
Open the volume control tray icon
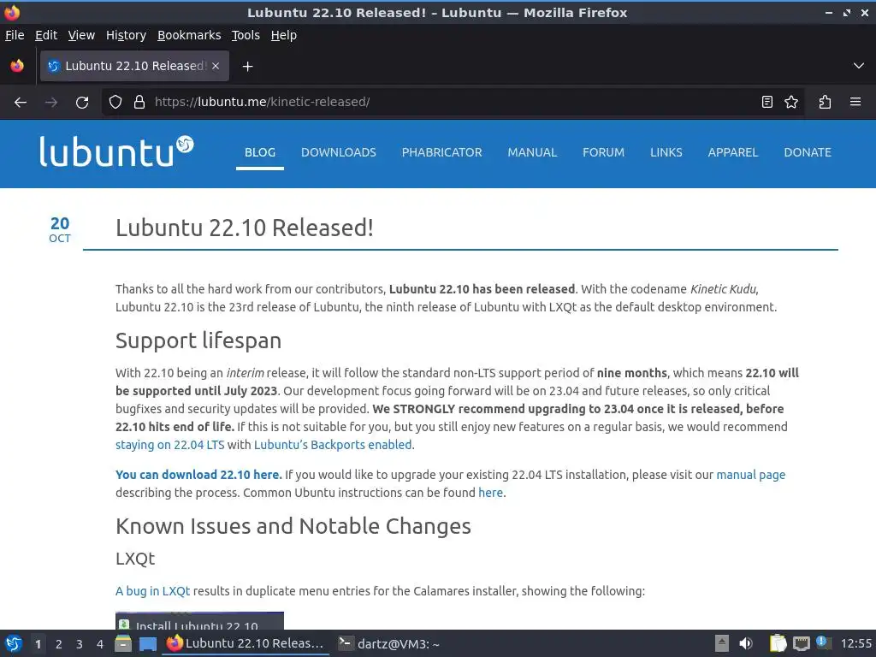pyautogui.click(x=746, y=643)
